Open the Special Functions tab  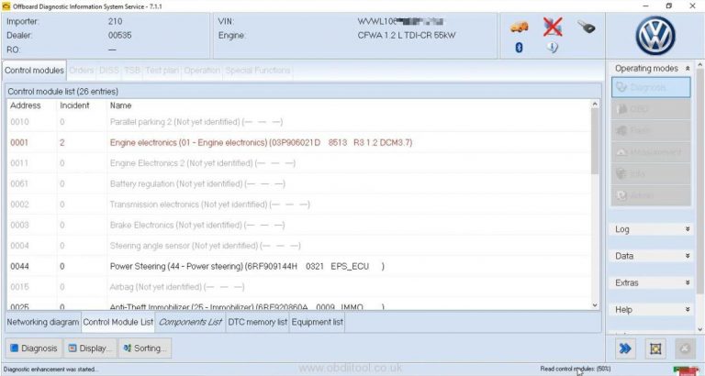[x=258, y=71]
